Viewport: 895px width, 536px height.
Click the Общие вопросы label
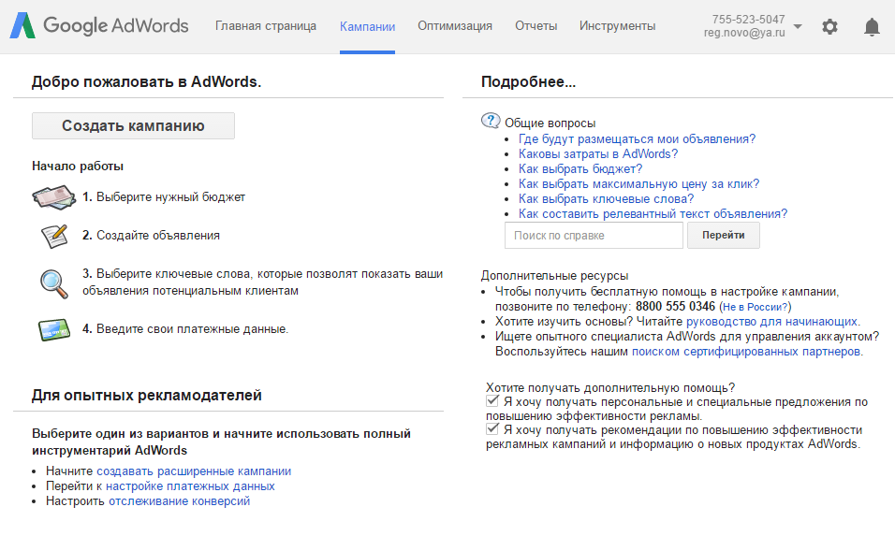[550, 123]
